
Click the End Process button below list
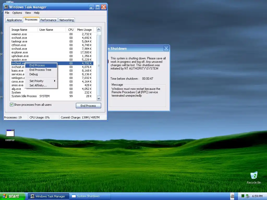coord(88,106)
